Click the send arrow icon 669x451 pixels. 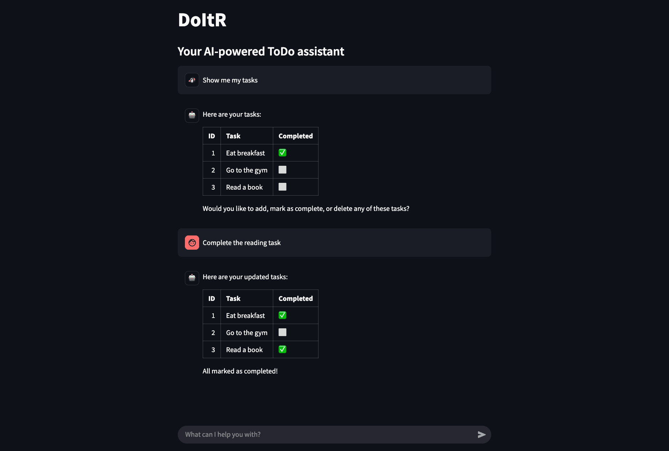(482, 434)
